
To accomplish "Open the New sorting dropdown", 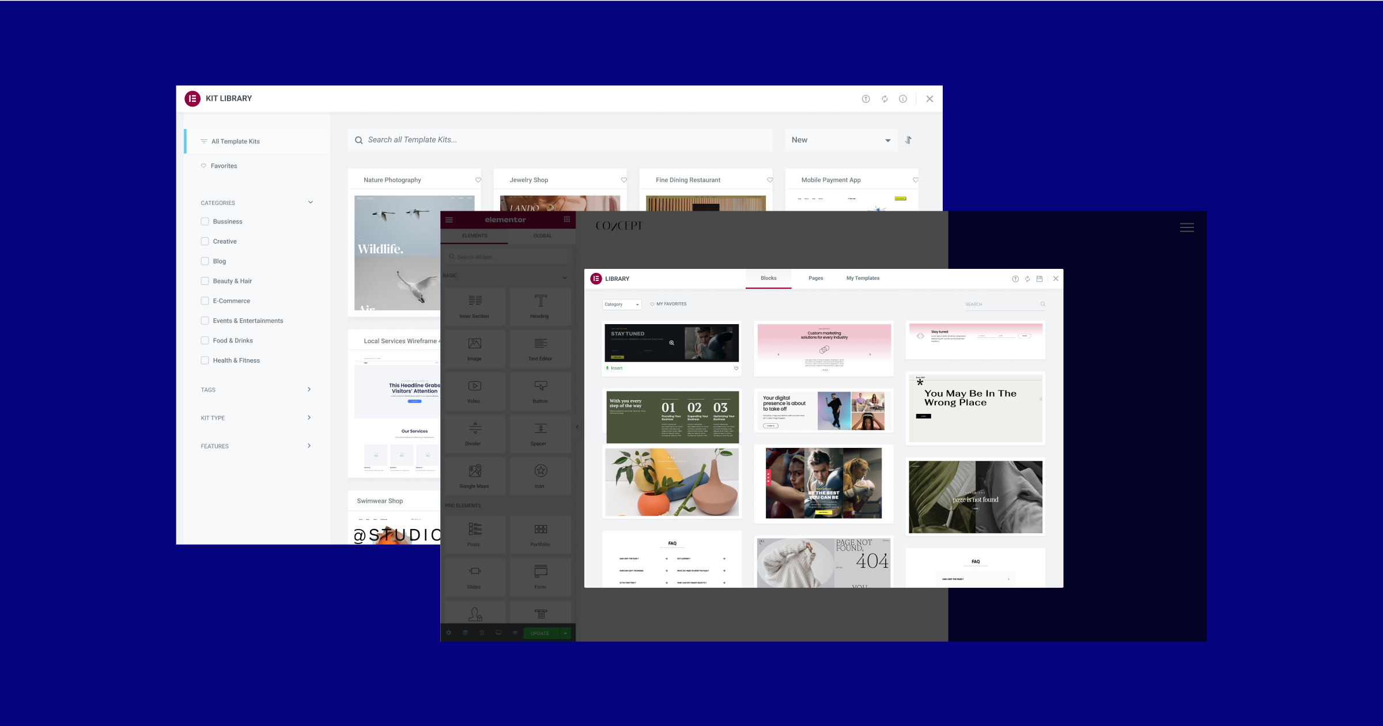I will pyautogui.click(x=839, y=140).
